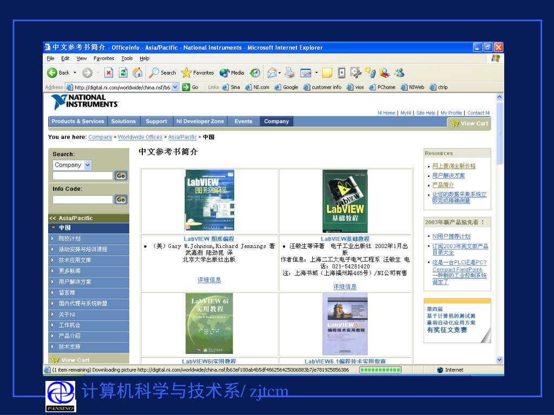Open the ctrip links bar shortcut

[438, 87]
